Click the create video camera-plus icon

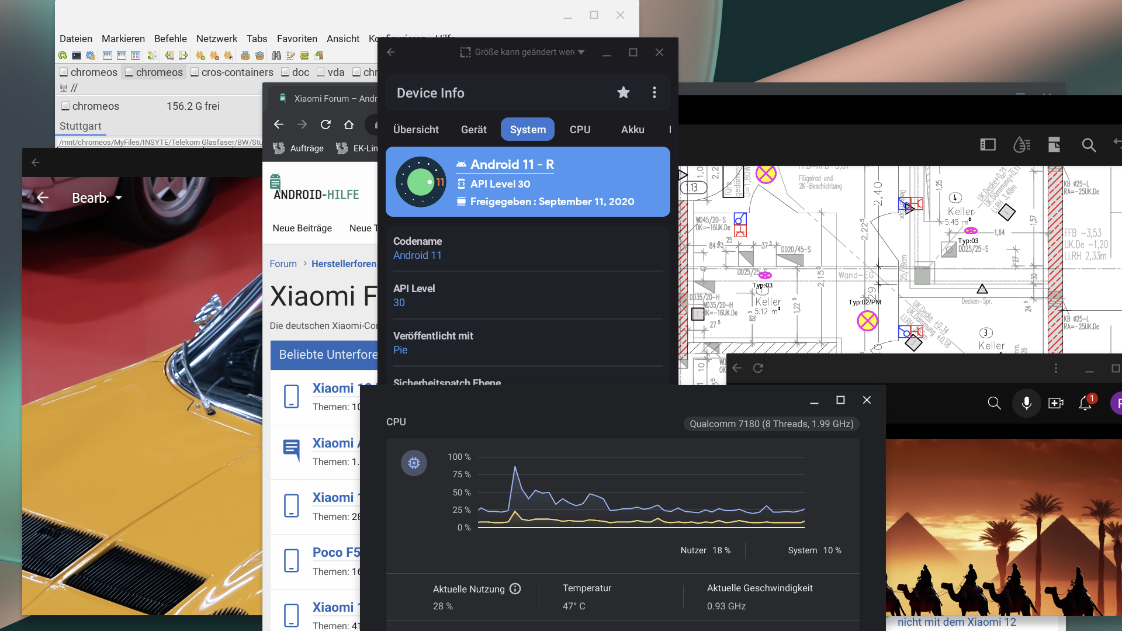(1056, 403)
